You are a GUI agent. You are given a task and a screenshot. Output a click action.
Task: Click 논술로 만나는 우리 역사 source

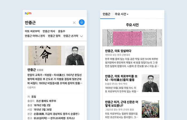[116, 84]
